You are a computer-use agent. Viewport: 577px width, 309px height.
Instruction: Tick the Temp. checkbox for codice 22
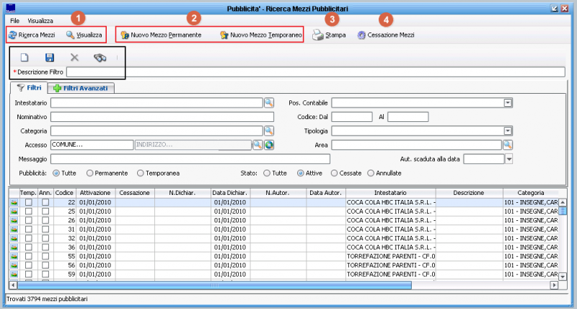click(29, 202)
